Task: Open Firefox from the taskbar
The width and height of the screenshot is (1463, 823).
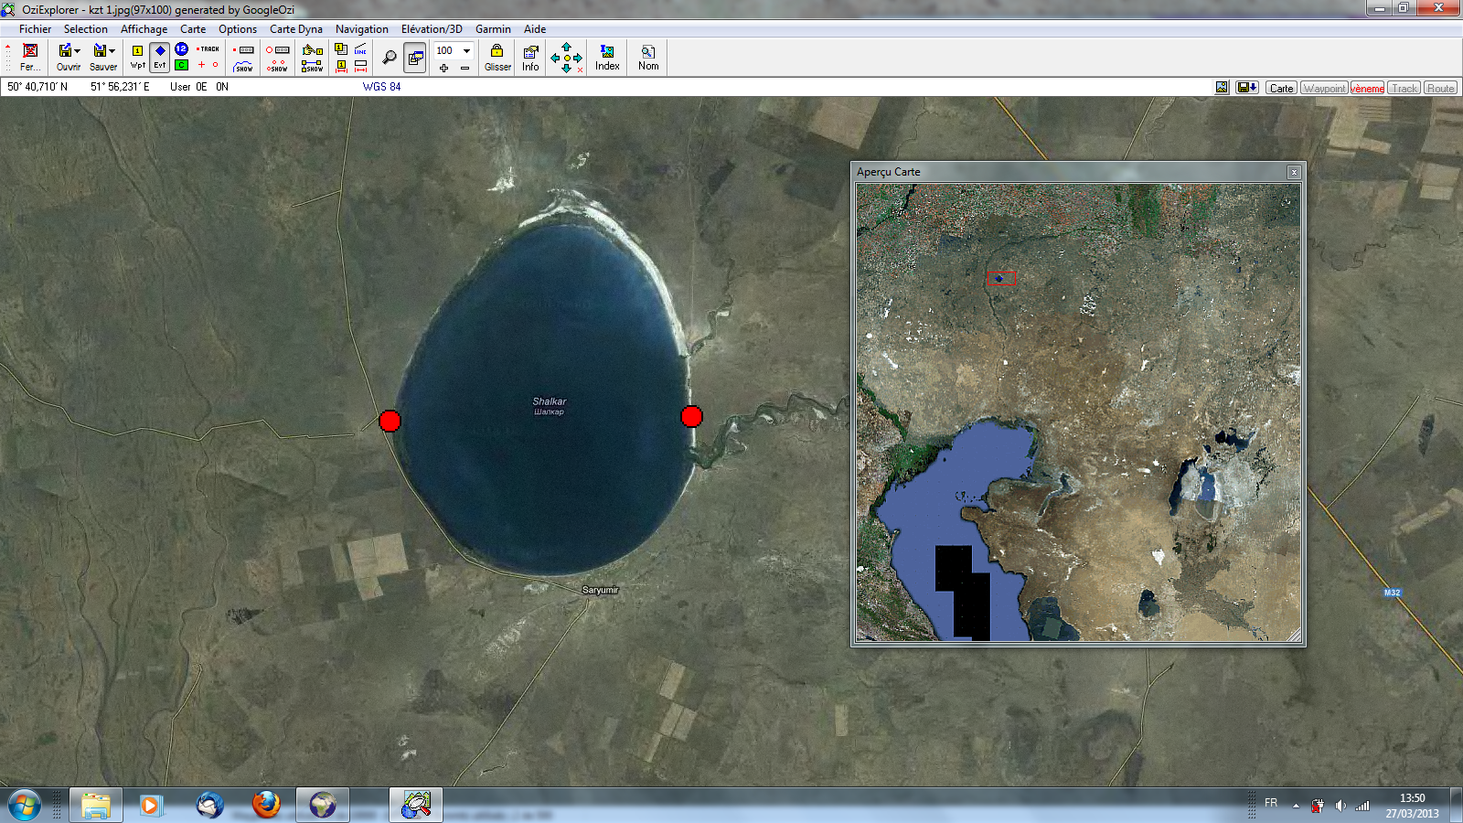Action: pos(266,805)
